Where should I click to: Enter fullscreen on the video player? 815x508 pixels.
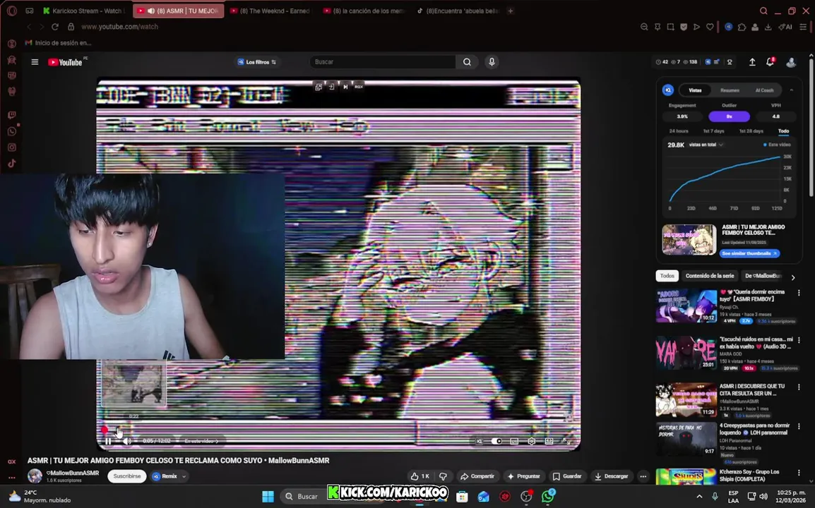point(567,441)
